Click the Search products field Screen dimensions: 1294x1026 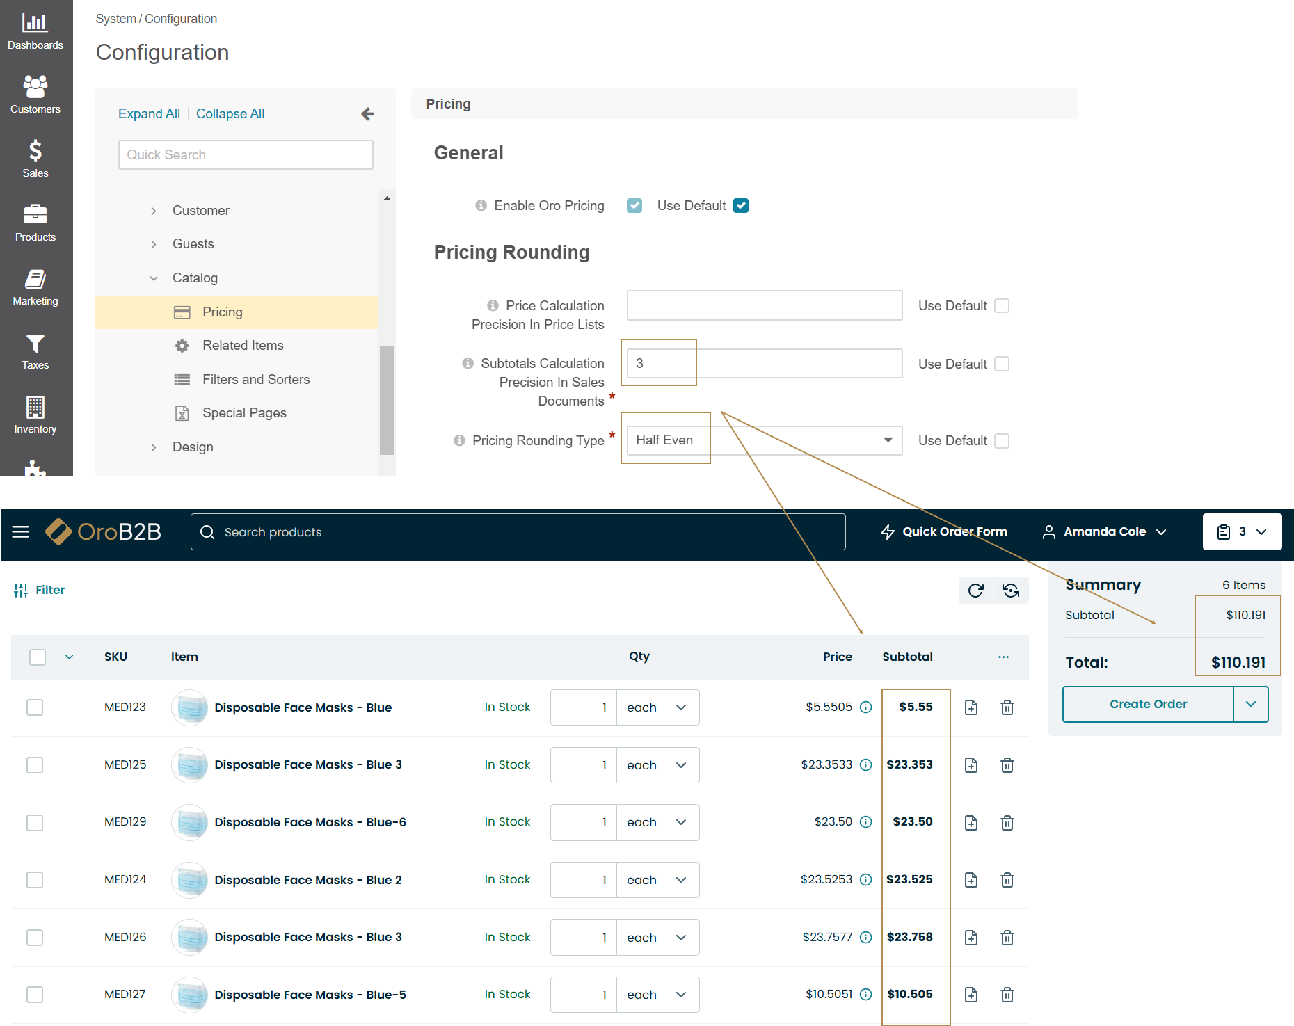point(518,532)
